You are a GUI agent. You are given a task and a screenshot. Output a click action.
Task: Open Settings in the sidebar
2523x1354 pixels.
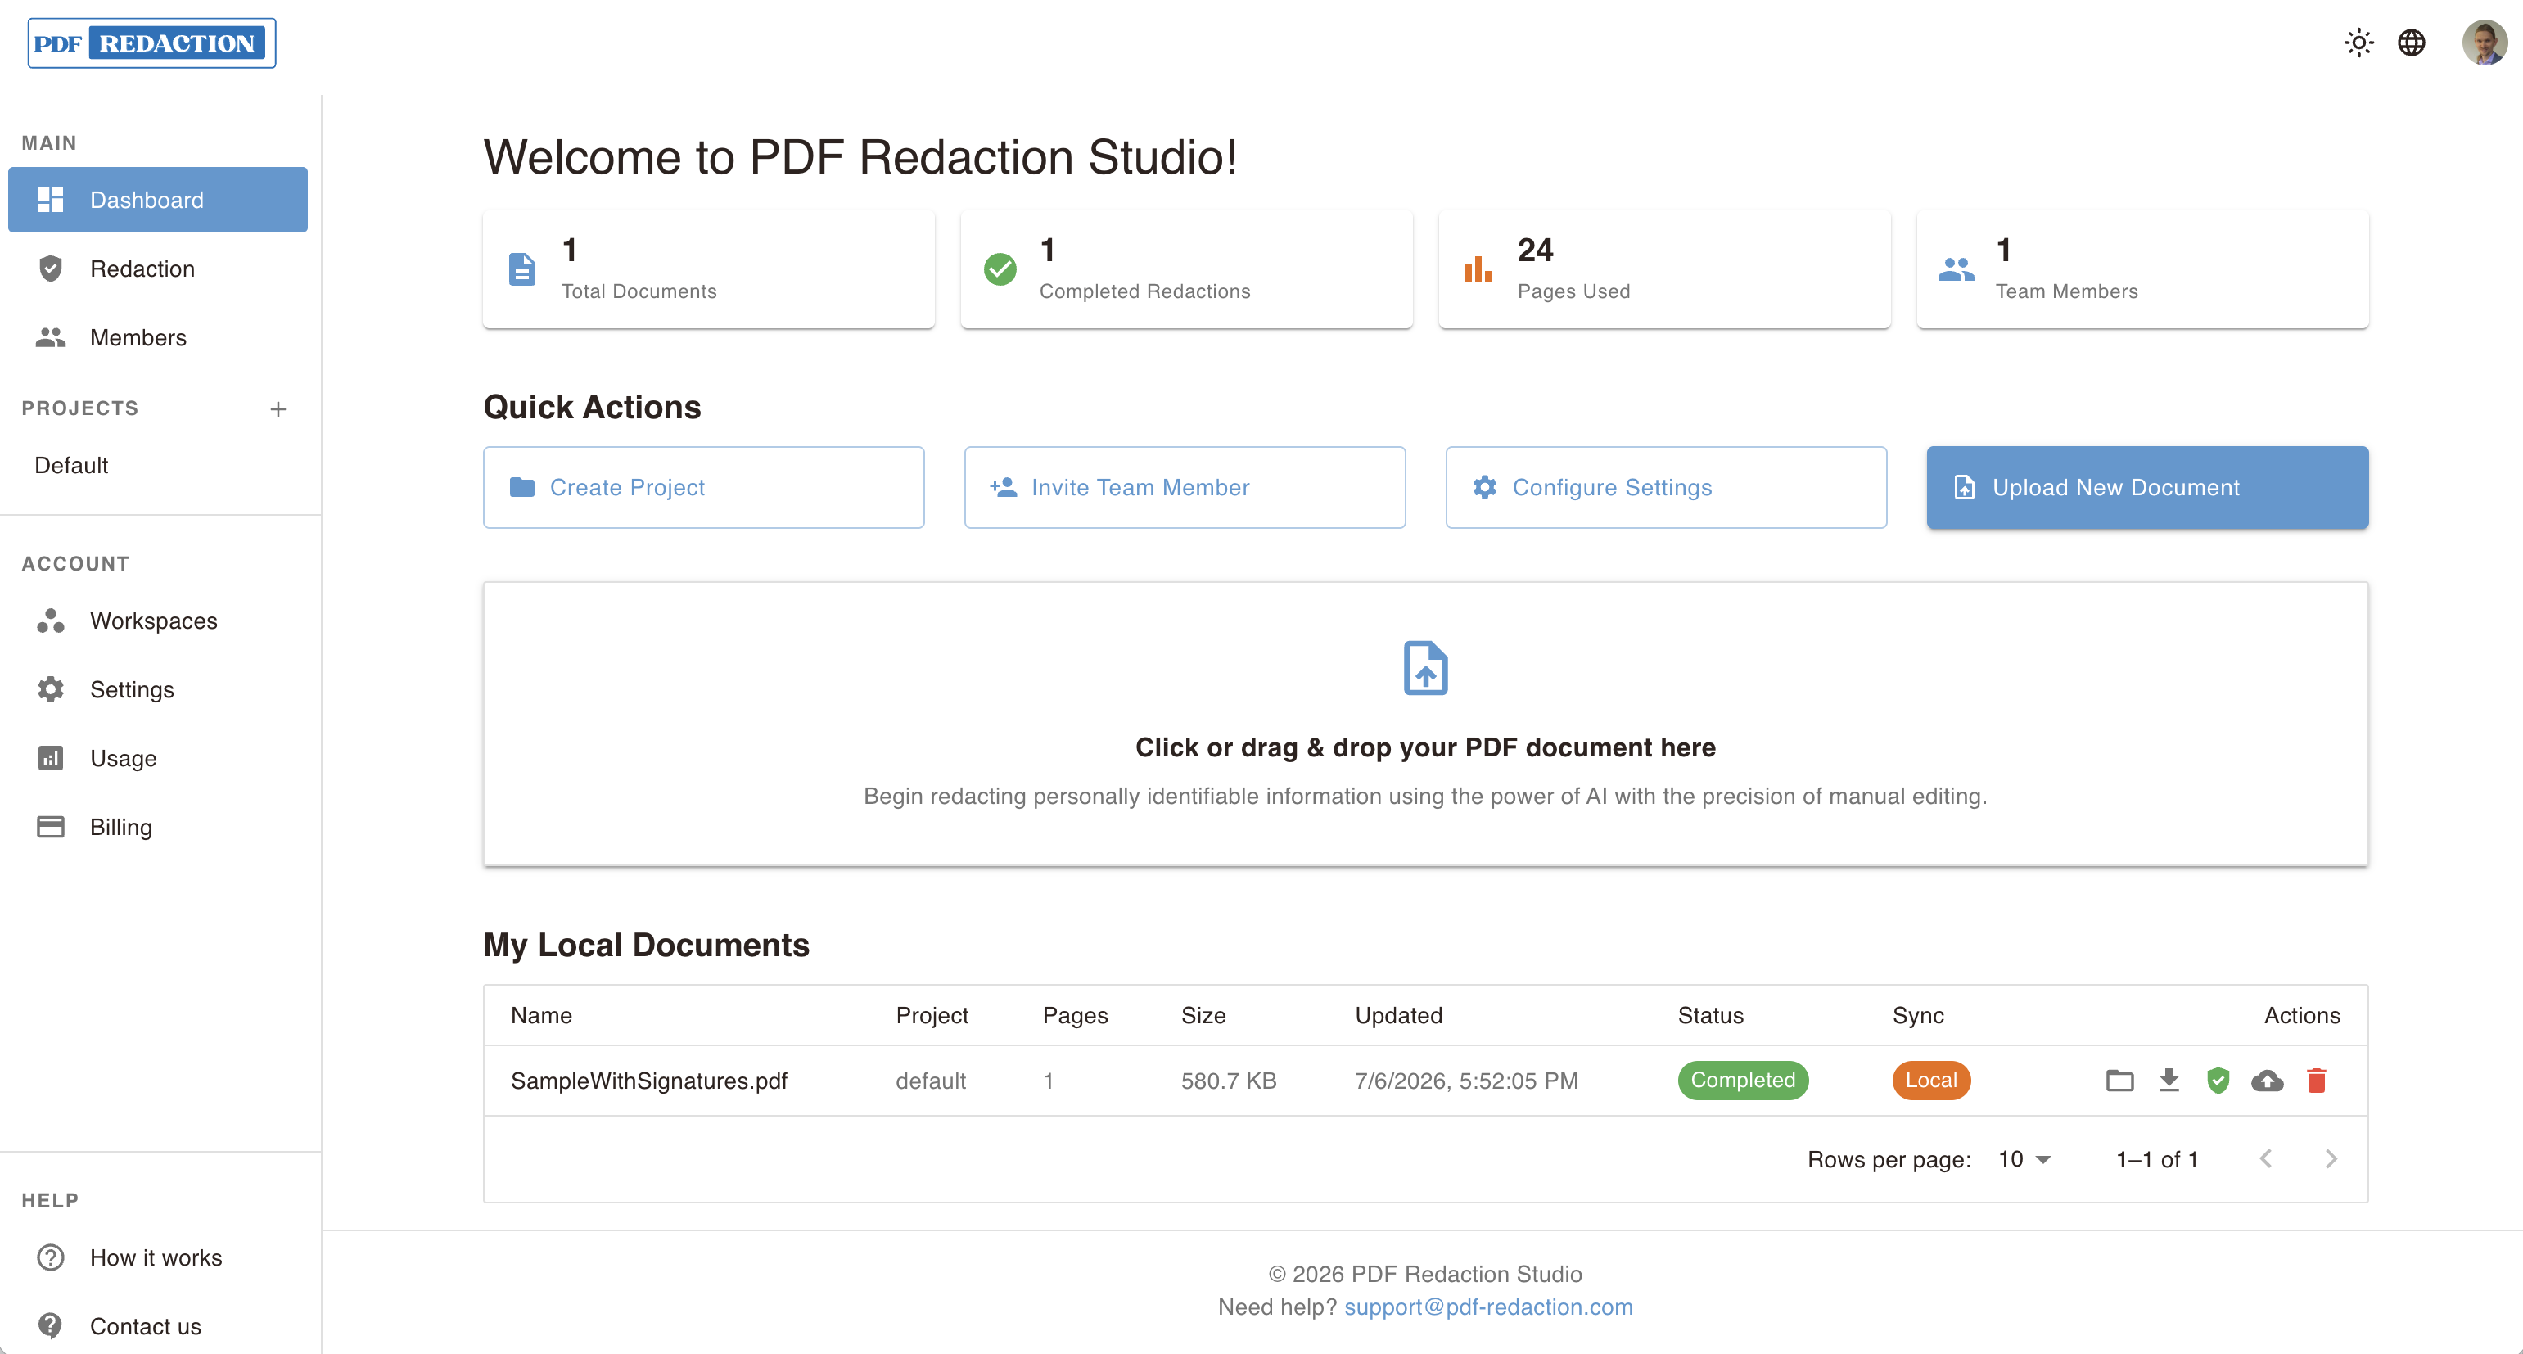click(158, 690)
